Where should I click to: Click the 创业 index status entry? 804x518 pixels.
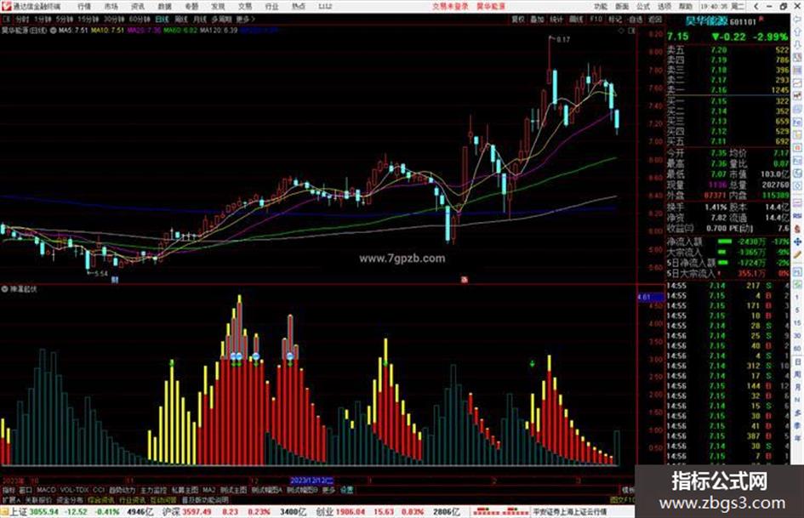point(387,511)
